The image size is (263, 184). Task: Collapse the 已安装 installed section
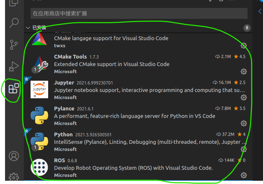[x=28, y=28]
